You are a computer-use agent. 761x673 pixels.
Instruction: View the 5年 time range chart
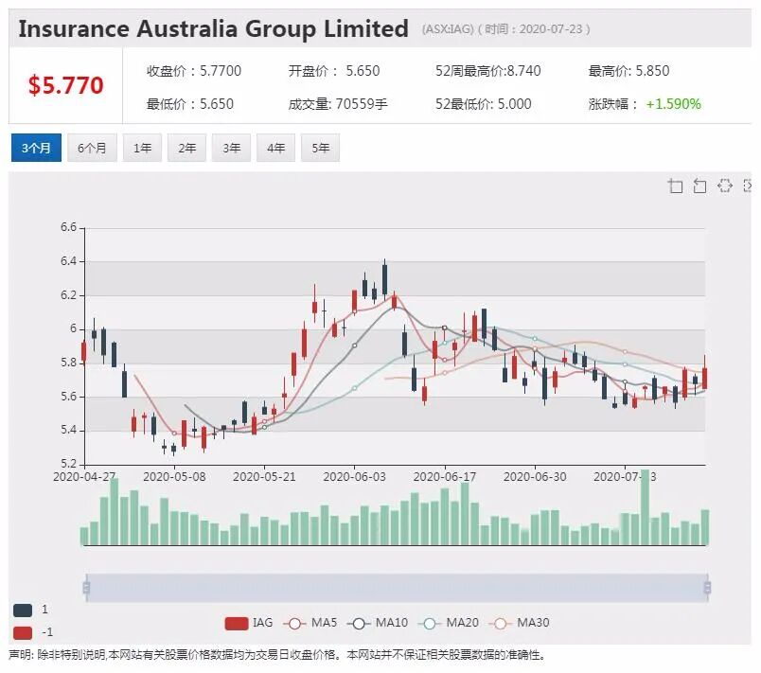coord(320,148)
